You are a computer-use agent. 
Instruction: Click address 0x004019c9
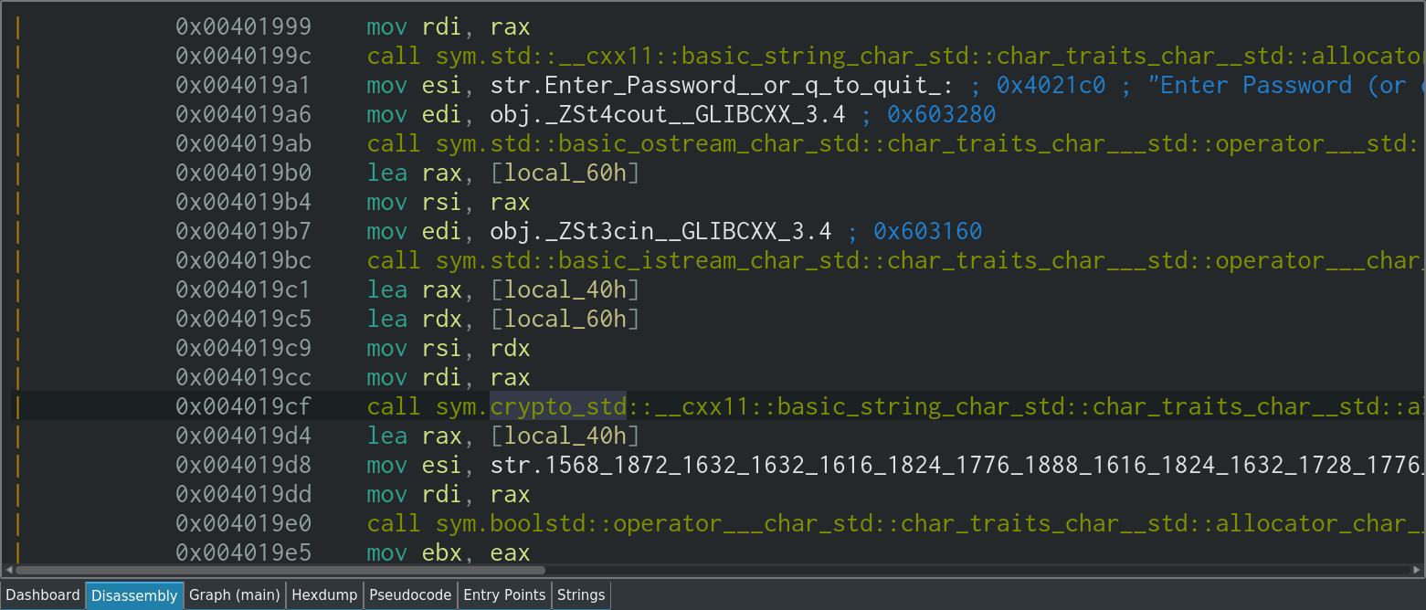tap(243, 349)
